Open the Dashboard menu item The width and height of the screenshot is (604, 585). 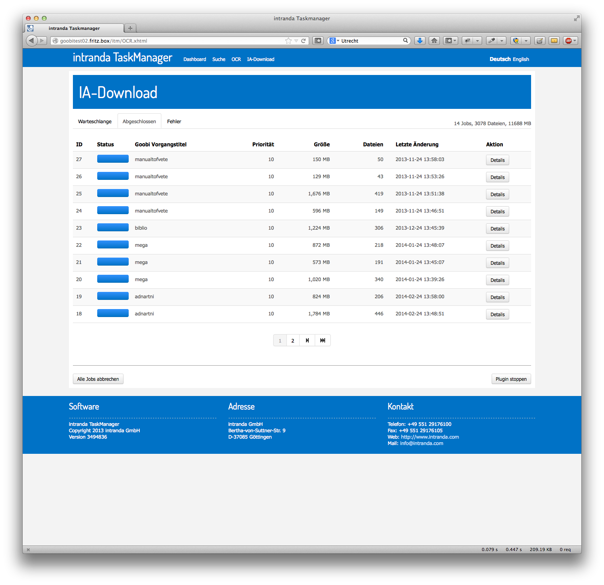(194, 59)
